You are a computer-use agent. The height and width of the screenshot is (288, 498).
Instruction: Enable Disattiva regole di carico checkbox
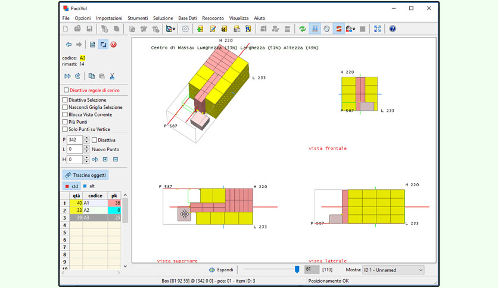pyautogui.click(x=66, y=90)
